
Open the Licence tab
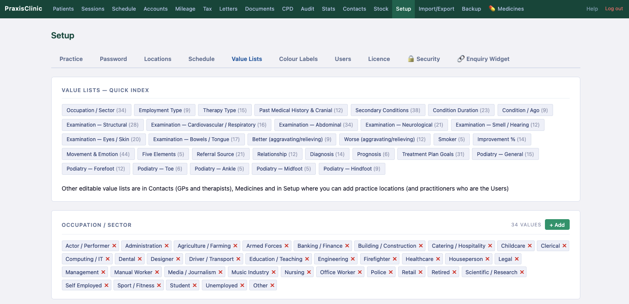point(379,59)
